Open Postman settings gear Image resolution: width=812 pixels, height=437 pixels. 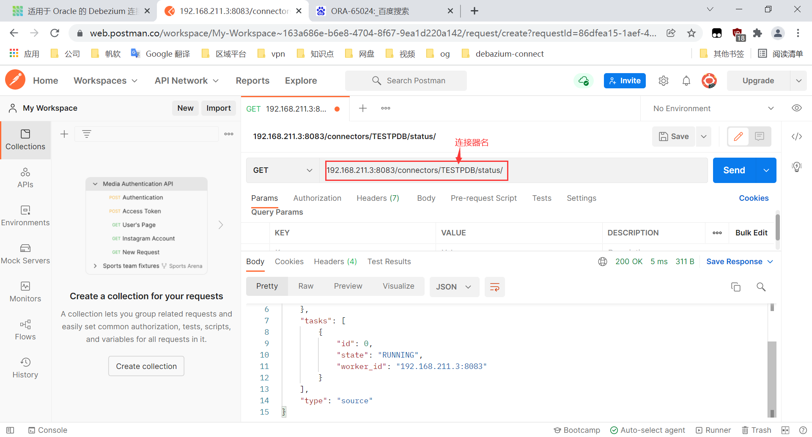[x=663, y=80]
